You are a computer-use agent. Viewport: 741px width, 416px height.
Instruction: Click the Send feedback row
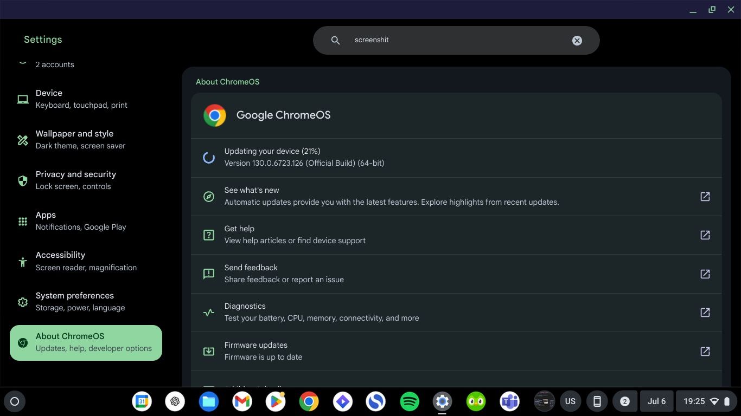pyautogui.click(x=456, y=274)
